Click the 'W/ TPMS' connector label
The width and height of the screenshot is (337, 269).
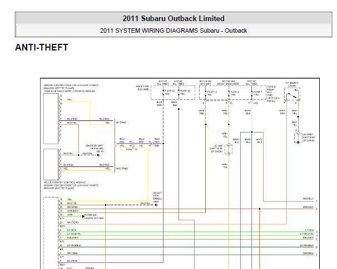121,123
